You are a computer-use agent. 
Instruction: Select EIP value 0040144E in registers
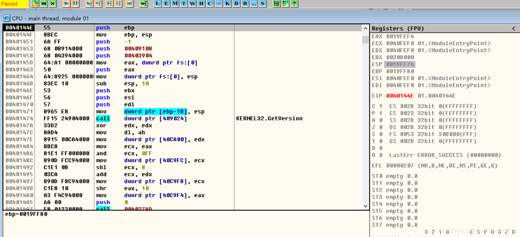pos(400,96)
